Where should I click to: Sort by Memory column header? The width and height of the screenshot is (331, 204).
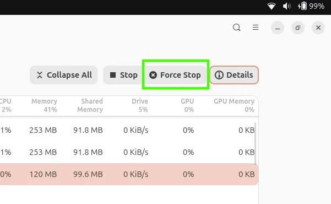point(44,105)
